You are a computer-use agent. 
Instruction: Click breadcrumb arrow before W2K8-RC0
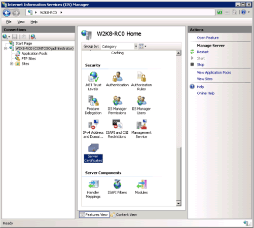point(36,12)
